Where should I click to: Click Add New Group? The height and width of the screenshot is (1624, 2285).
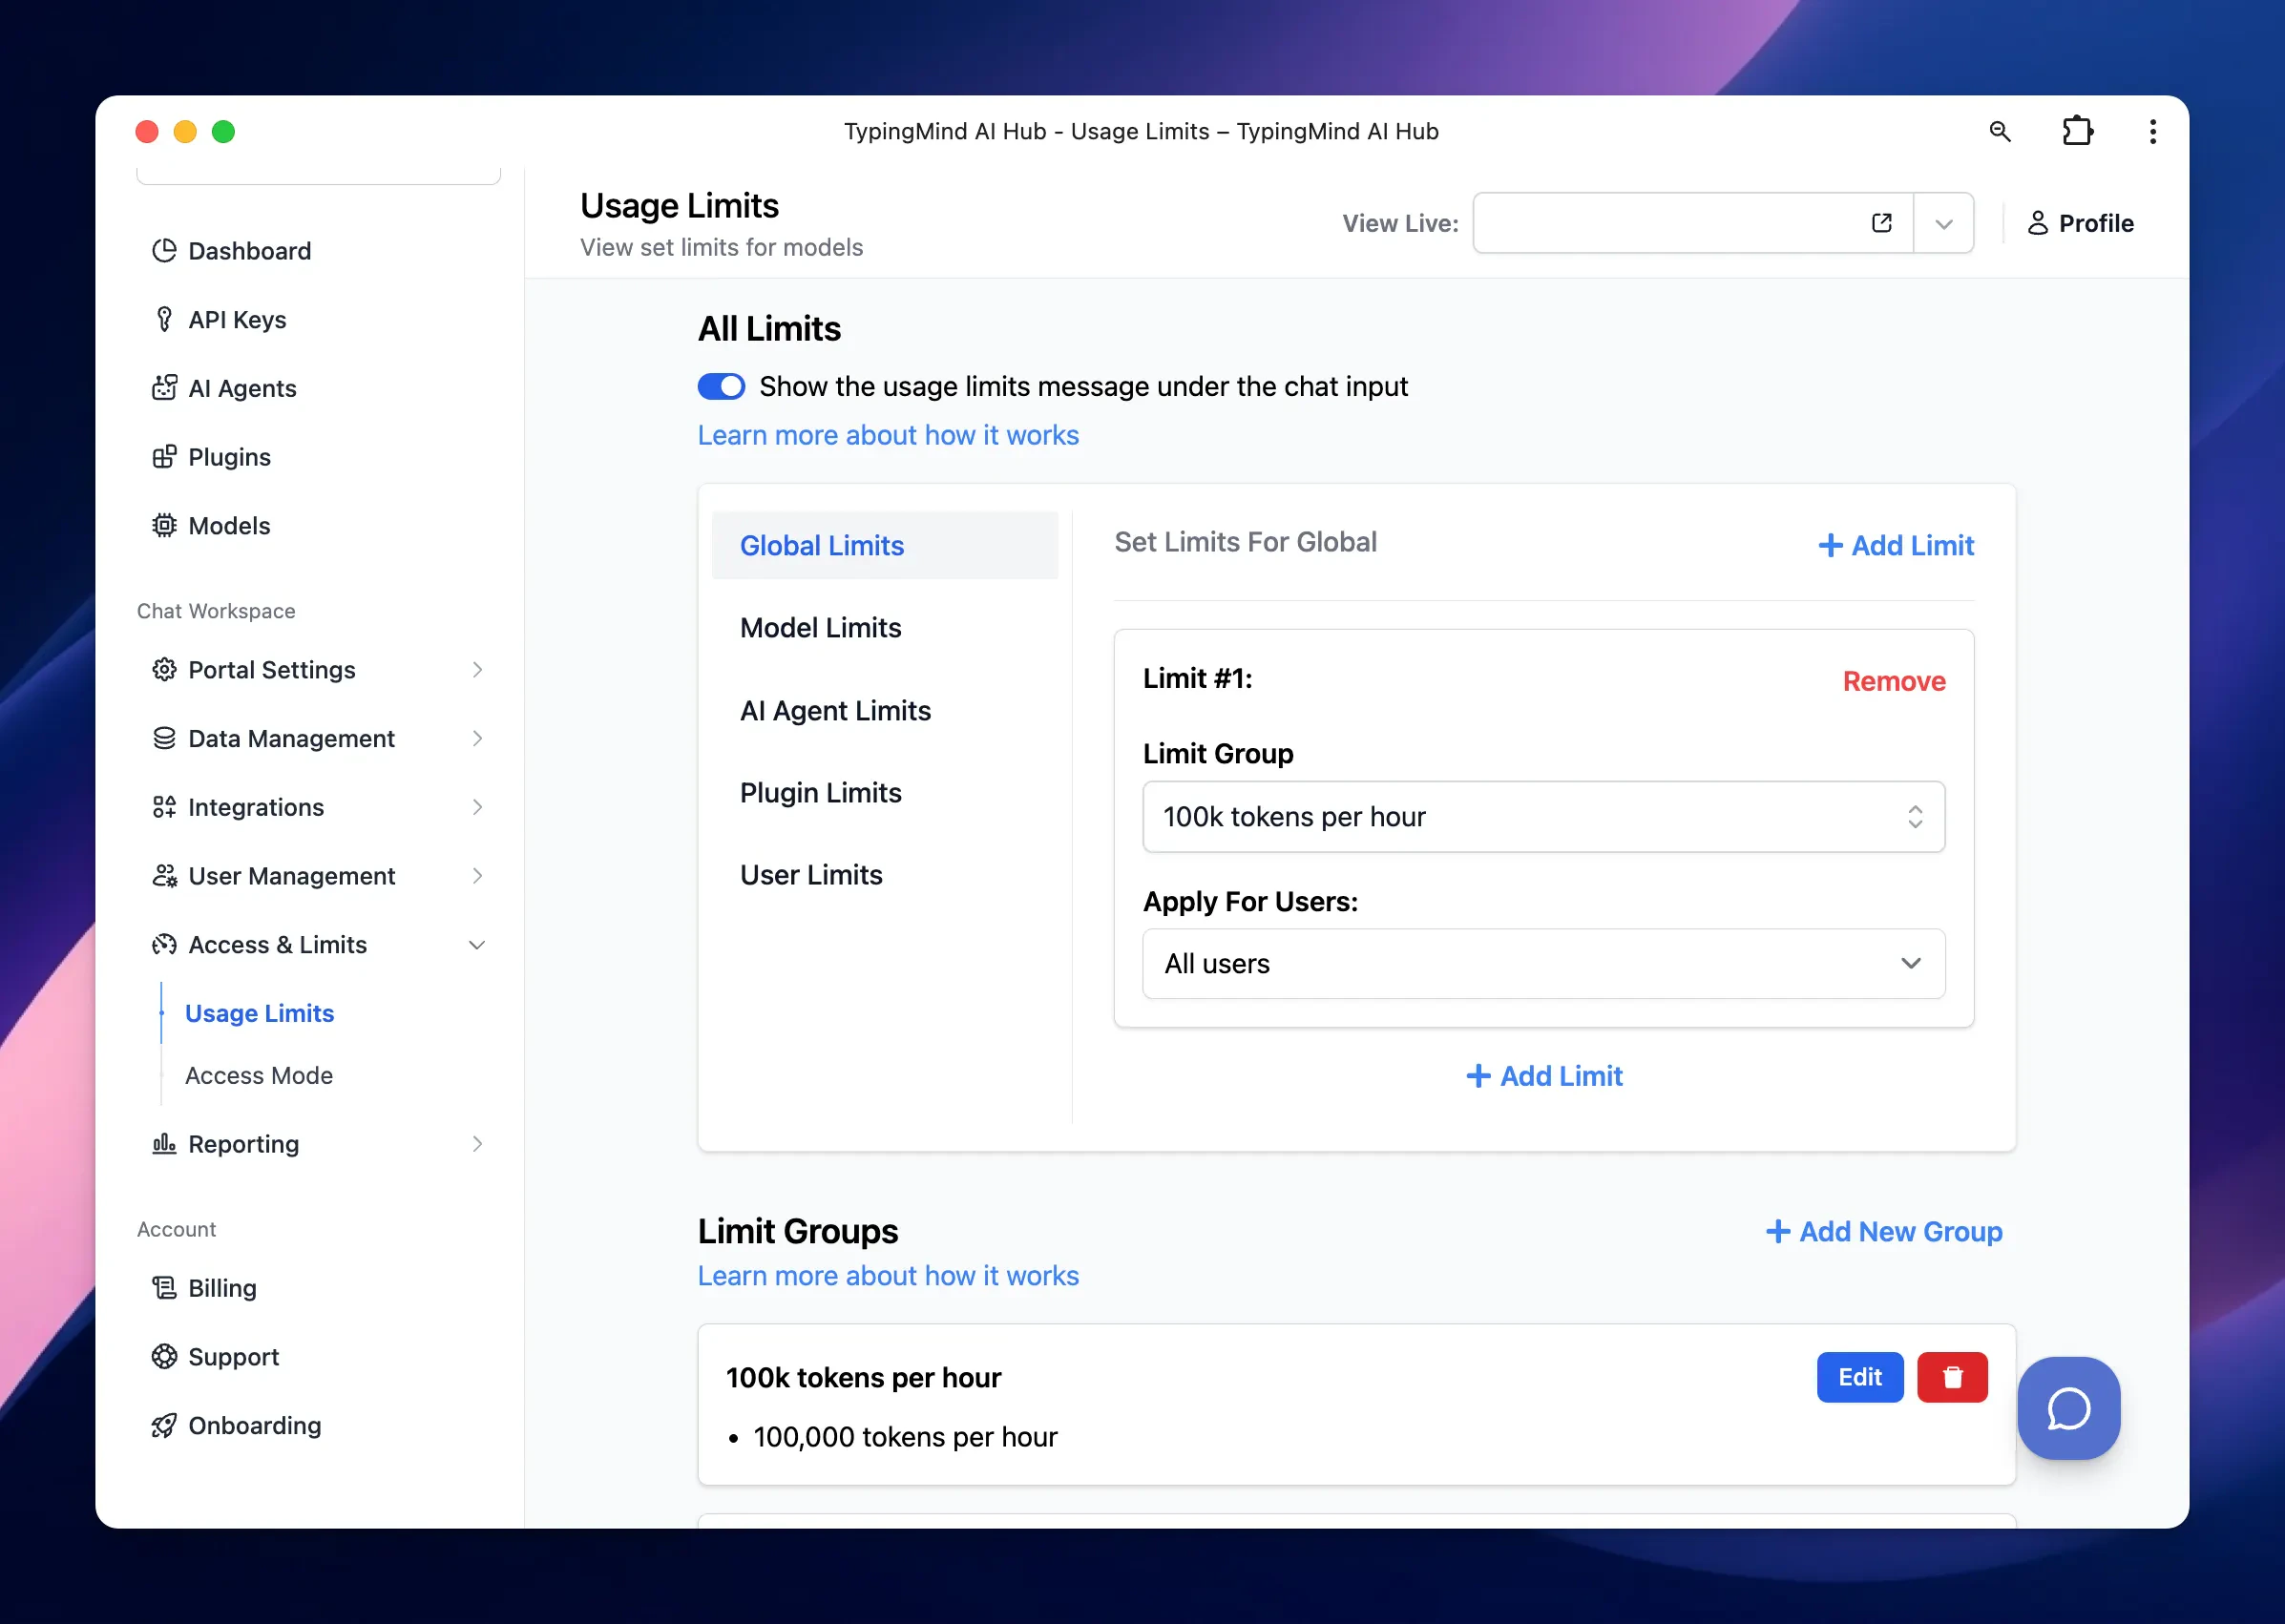pos(1884,1232)
